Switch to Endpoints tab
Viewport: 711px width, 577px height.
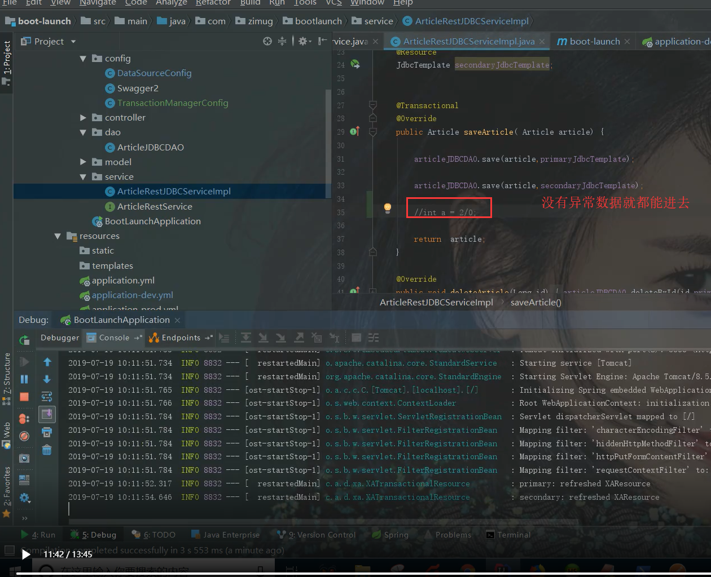(181, 338)
